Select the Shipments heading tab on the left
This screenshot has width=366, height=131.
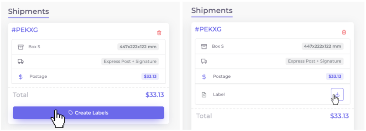29,11
